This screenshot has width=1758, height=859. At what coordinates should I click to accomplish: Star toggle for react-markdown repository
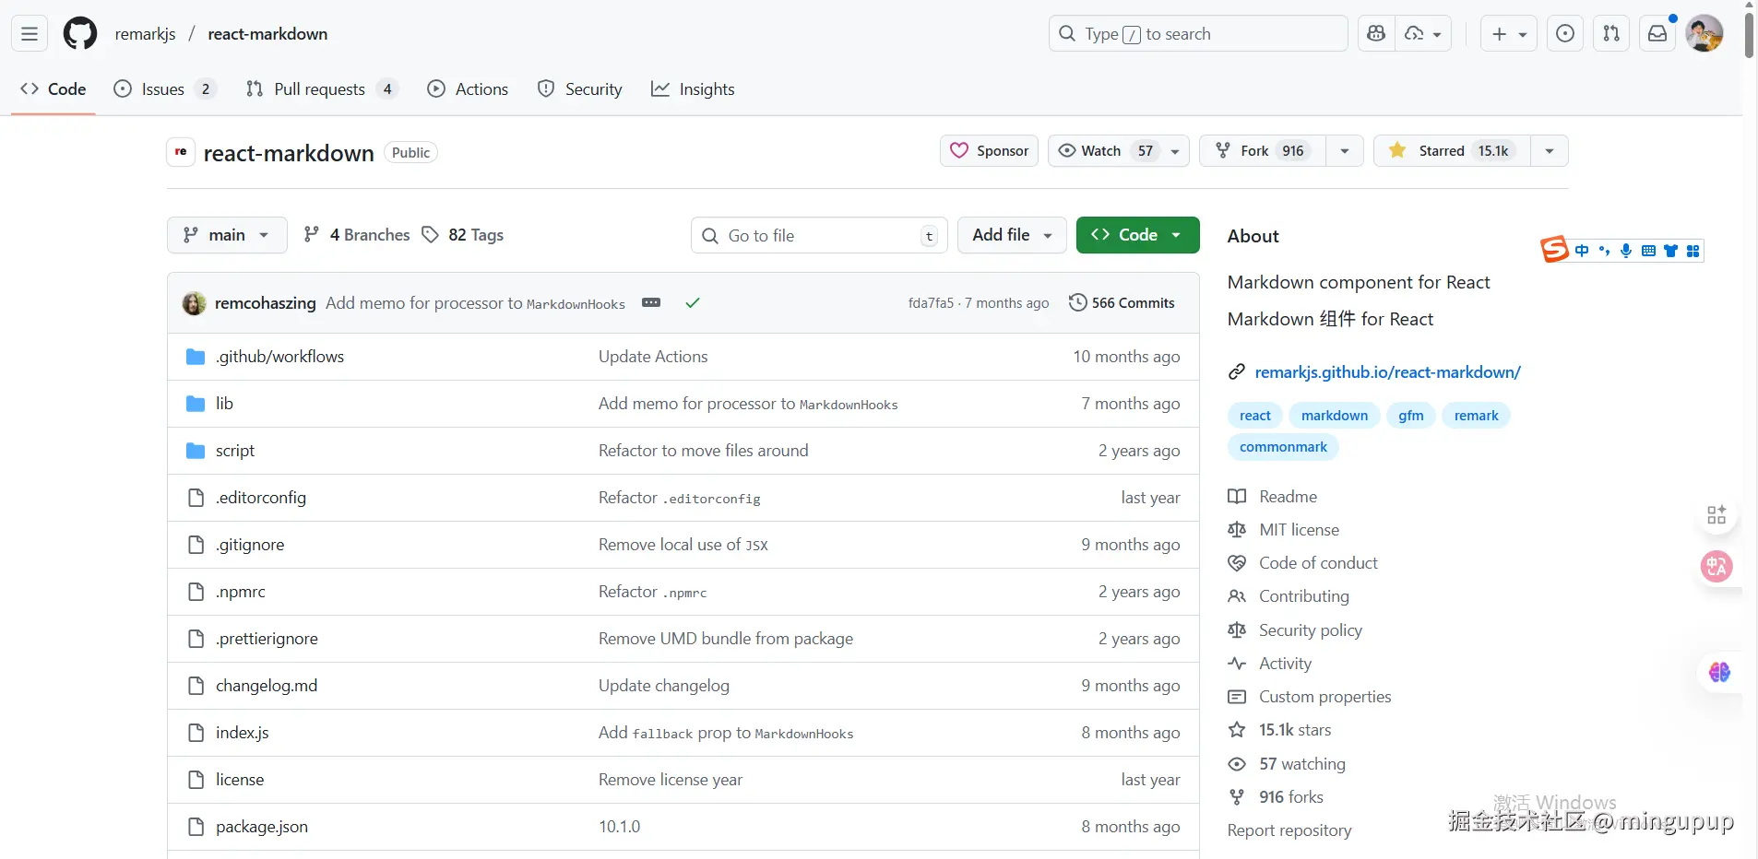pos(1452,151)
